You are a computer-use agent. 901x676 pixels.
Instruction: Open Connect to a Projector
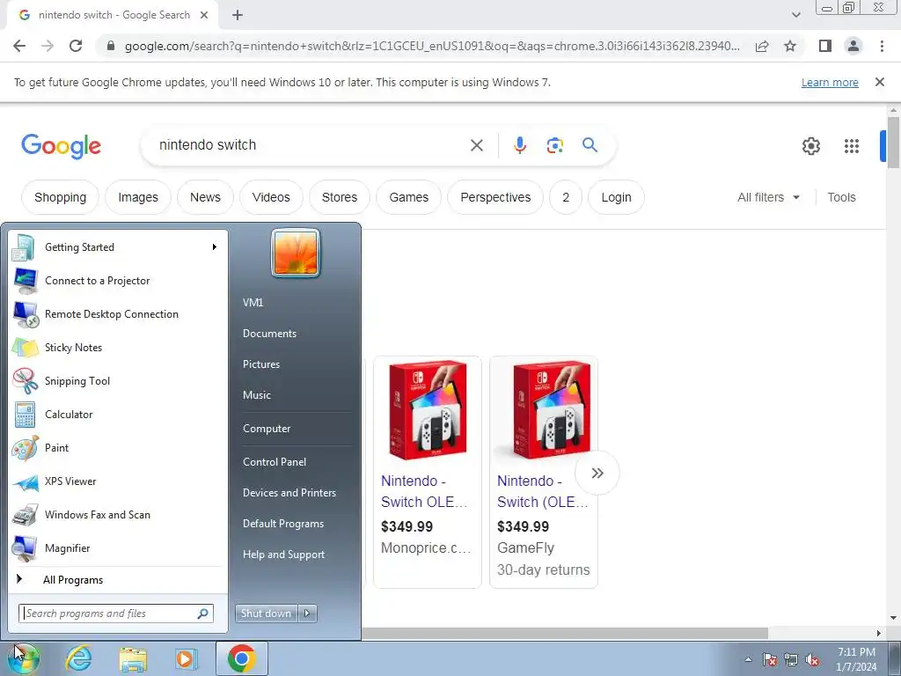point(118,281)
